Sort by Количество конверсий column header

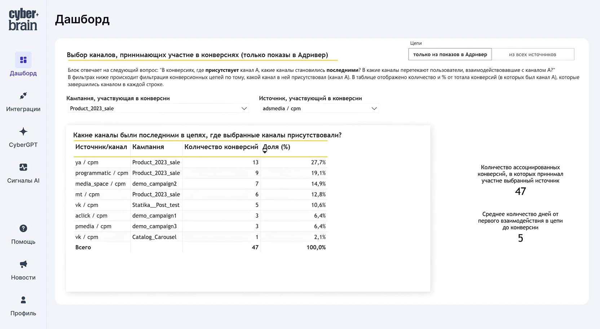point(221,147)
